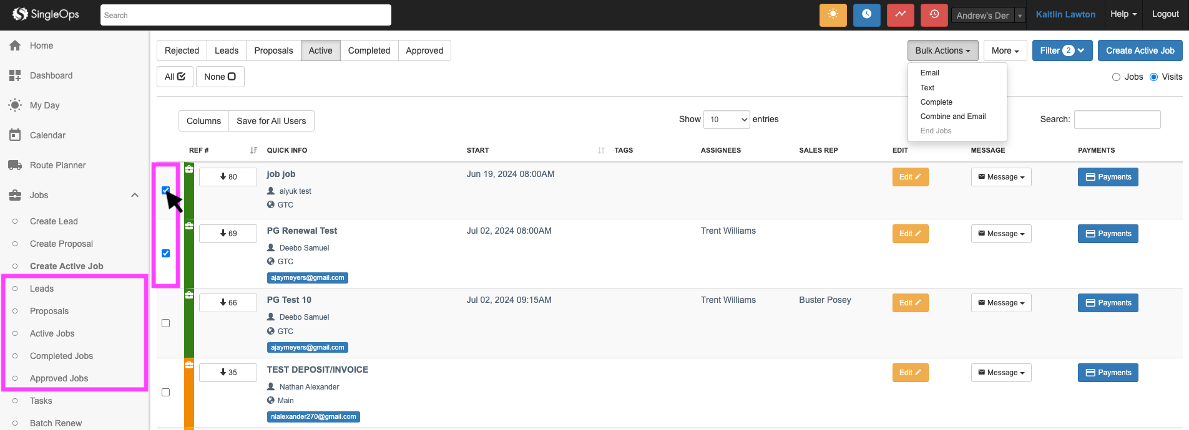Expand the Filter dropdown
1189x430 pixels.
pos(1062,50)
